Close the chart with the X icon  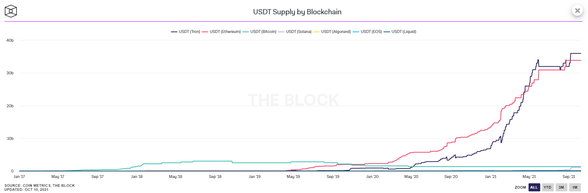click(x=577, y=11)
